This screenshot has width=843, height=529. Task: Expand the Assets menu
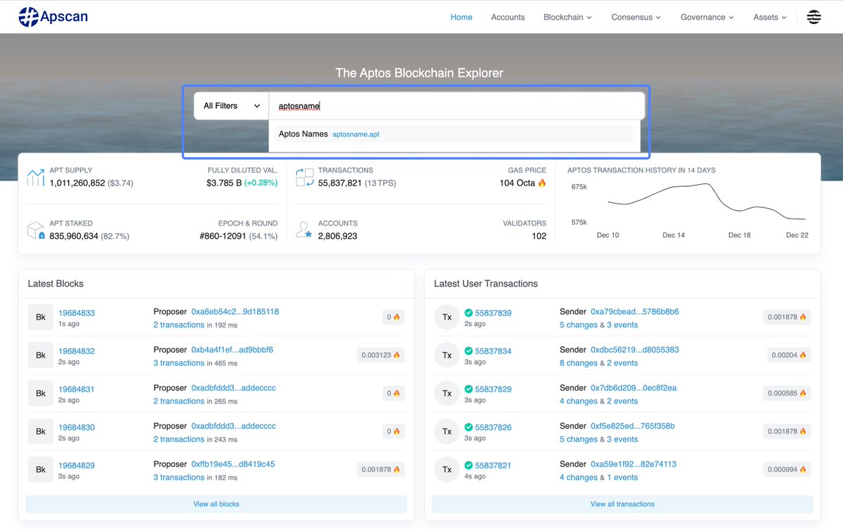(770, 17)
